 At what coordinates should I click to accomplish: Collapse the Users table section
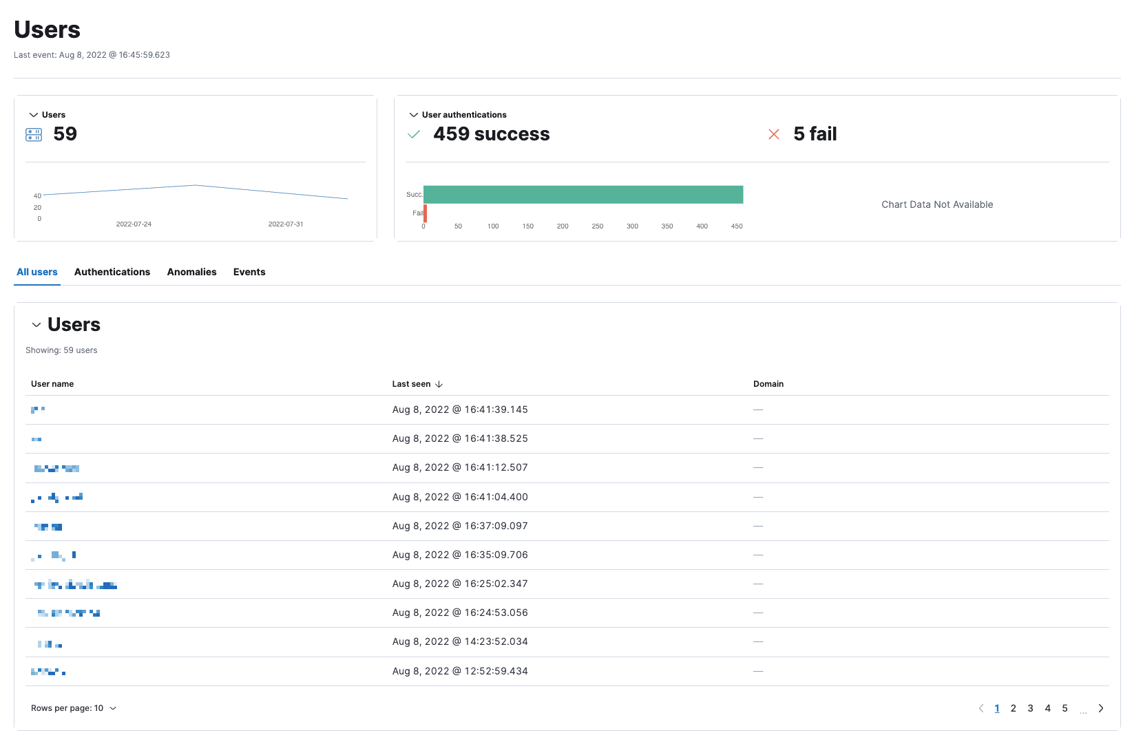click(36, 325)
